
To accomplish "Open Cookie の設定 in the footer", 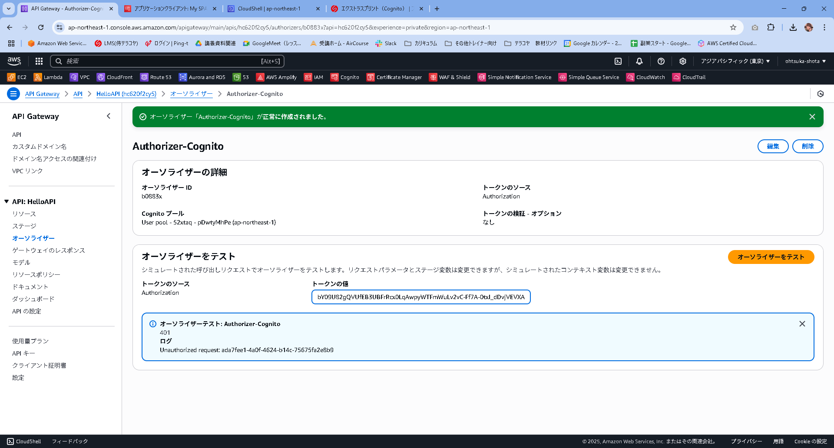I will click(811, 441).
